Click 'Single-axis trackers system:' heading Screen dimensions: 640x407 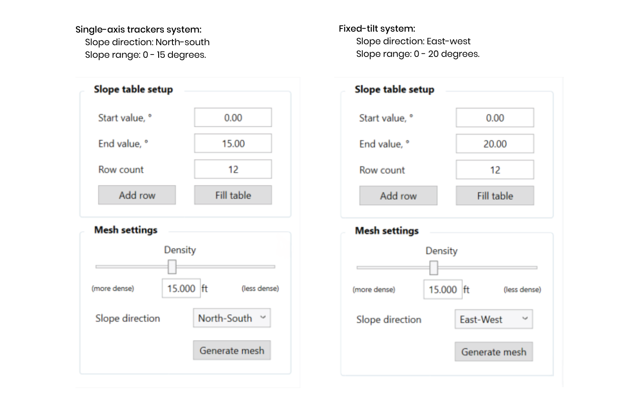coord(139,30)
